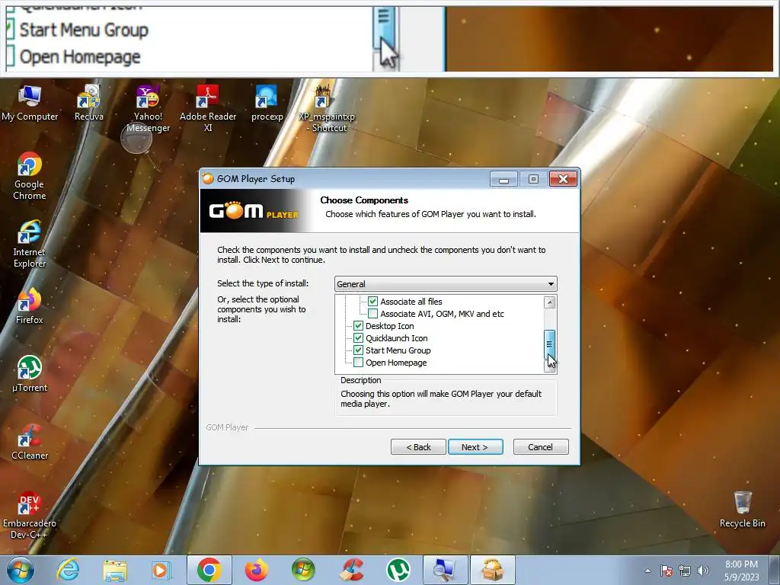Click Next to continue installation
780x585 pixels.
475,446
